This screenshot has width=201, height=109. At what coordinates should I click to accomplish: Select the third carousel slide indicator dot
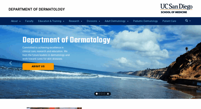coord(102,94)
